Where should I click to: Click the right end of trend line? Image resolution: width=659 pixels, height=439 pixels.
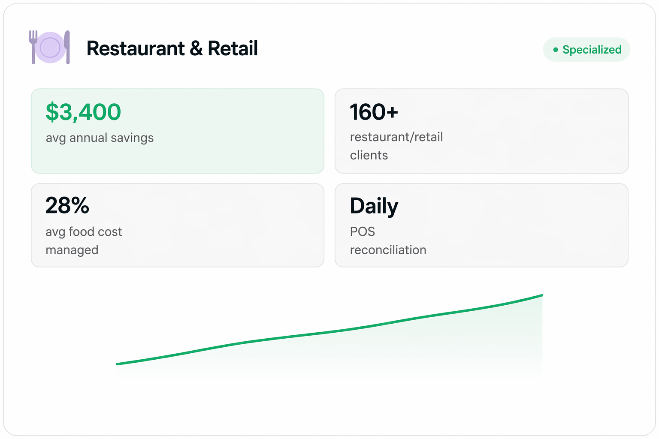point(541,295)
